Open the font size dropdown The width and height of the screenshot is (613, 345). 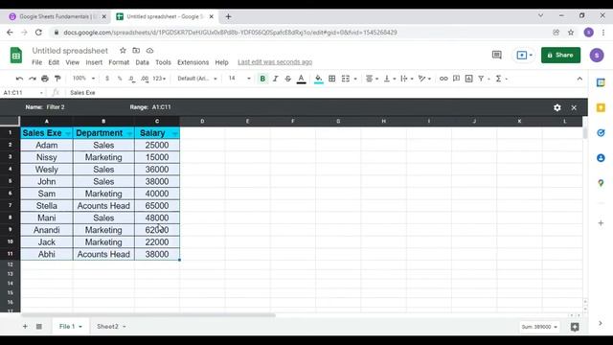(239, 79)
